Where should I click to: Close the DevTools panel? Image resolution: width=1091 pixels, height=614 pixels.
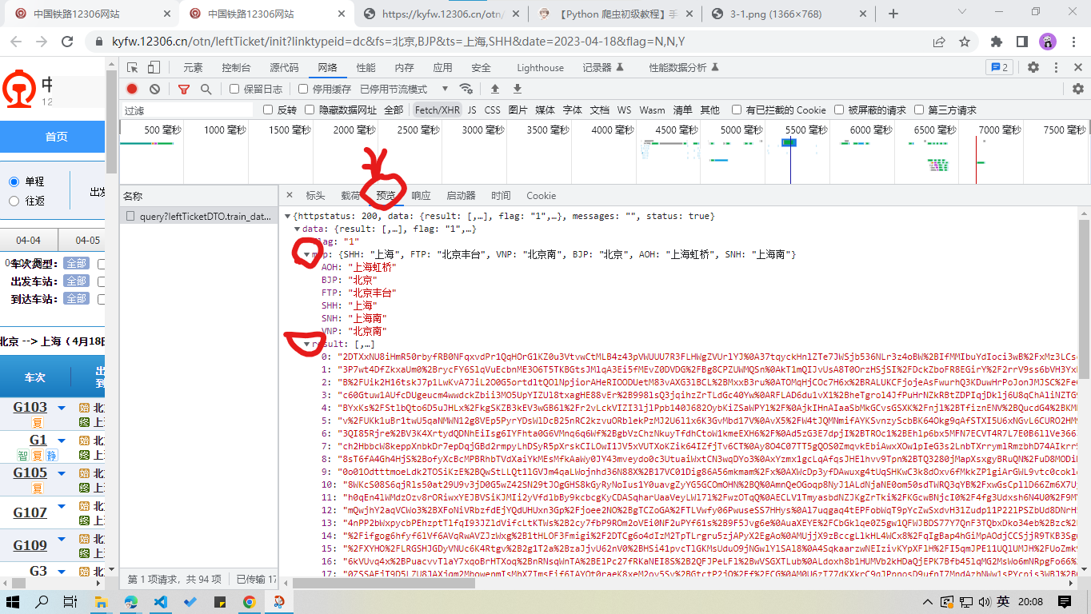tap(1077, 68)
